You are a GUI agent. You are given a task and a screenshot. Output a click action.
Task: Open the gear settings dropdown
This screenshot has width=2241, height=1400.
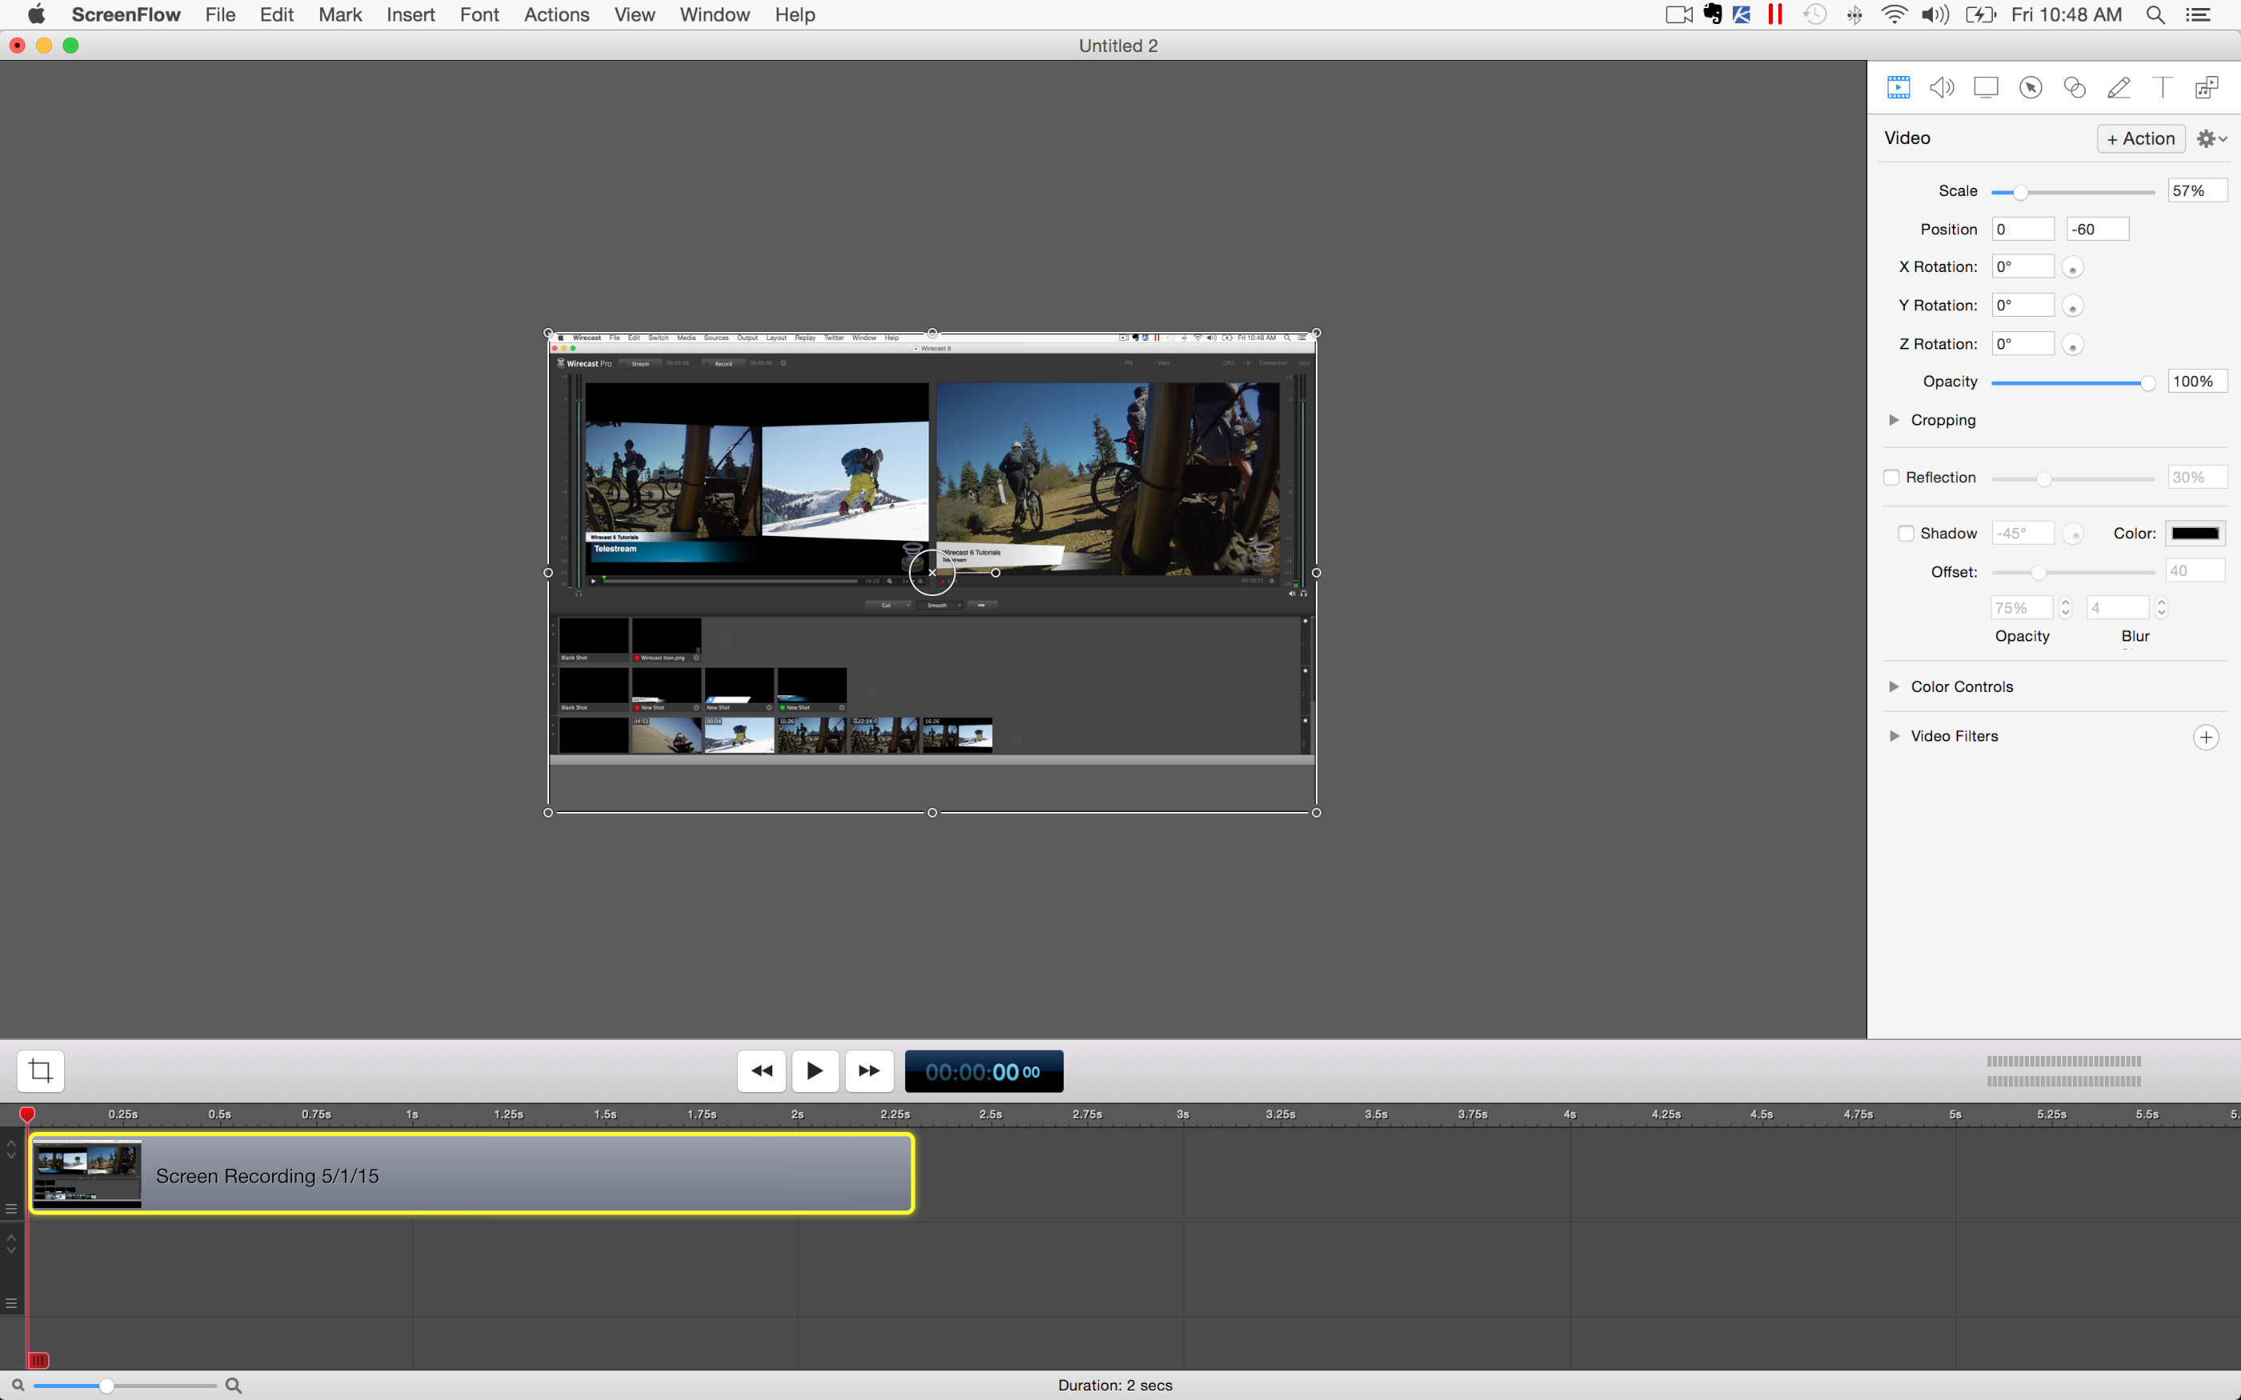(2211, 139)
